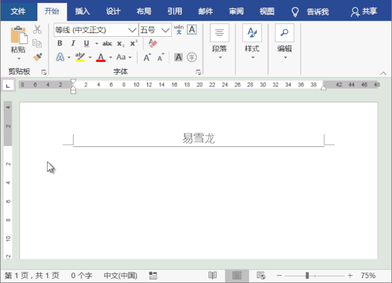392x283 pixels.
Task: Click the header text 易雪龙
Action: pos(198,138)
